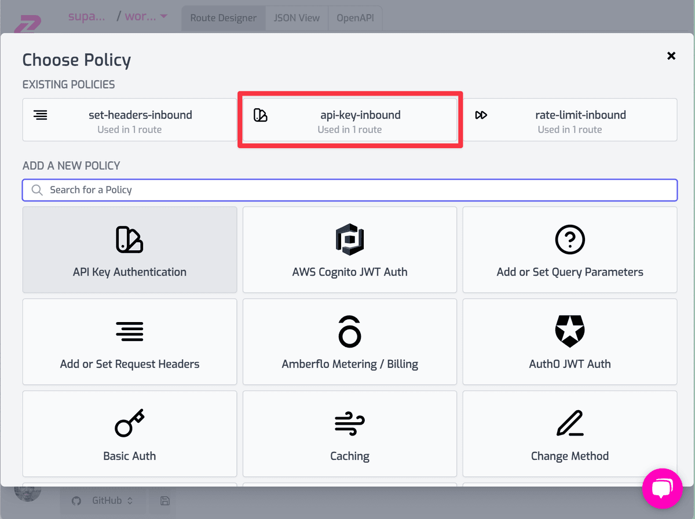Click the GitHub octocat icon
Image resolution: width=695 pixels, height=519 pixels.
pyautogui.click(x=76, y=500)
